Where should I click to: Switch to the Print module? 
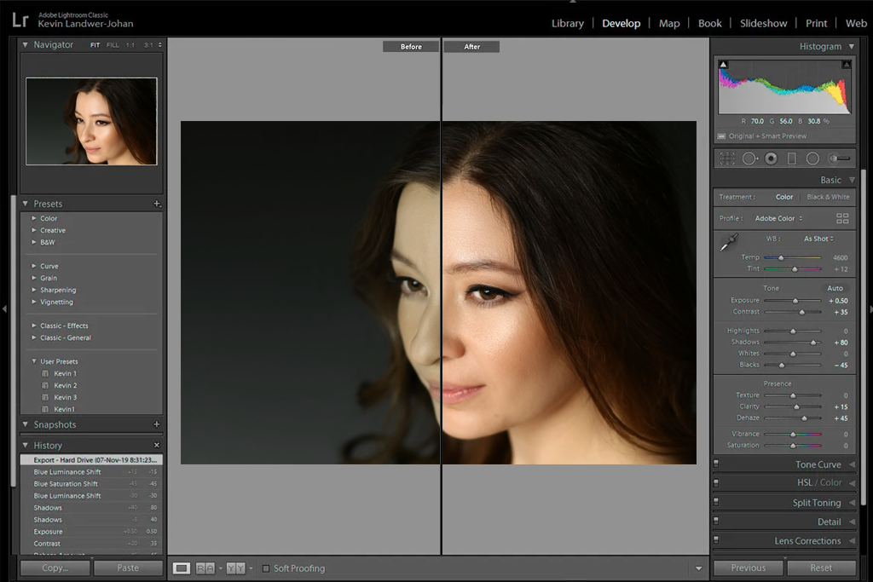[x=816, y=23]
